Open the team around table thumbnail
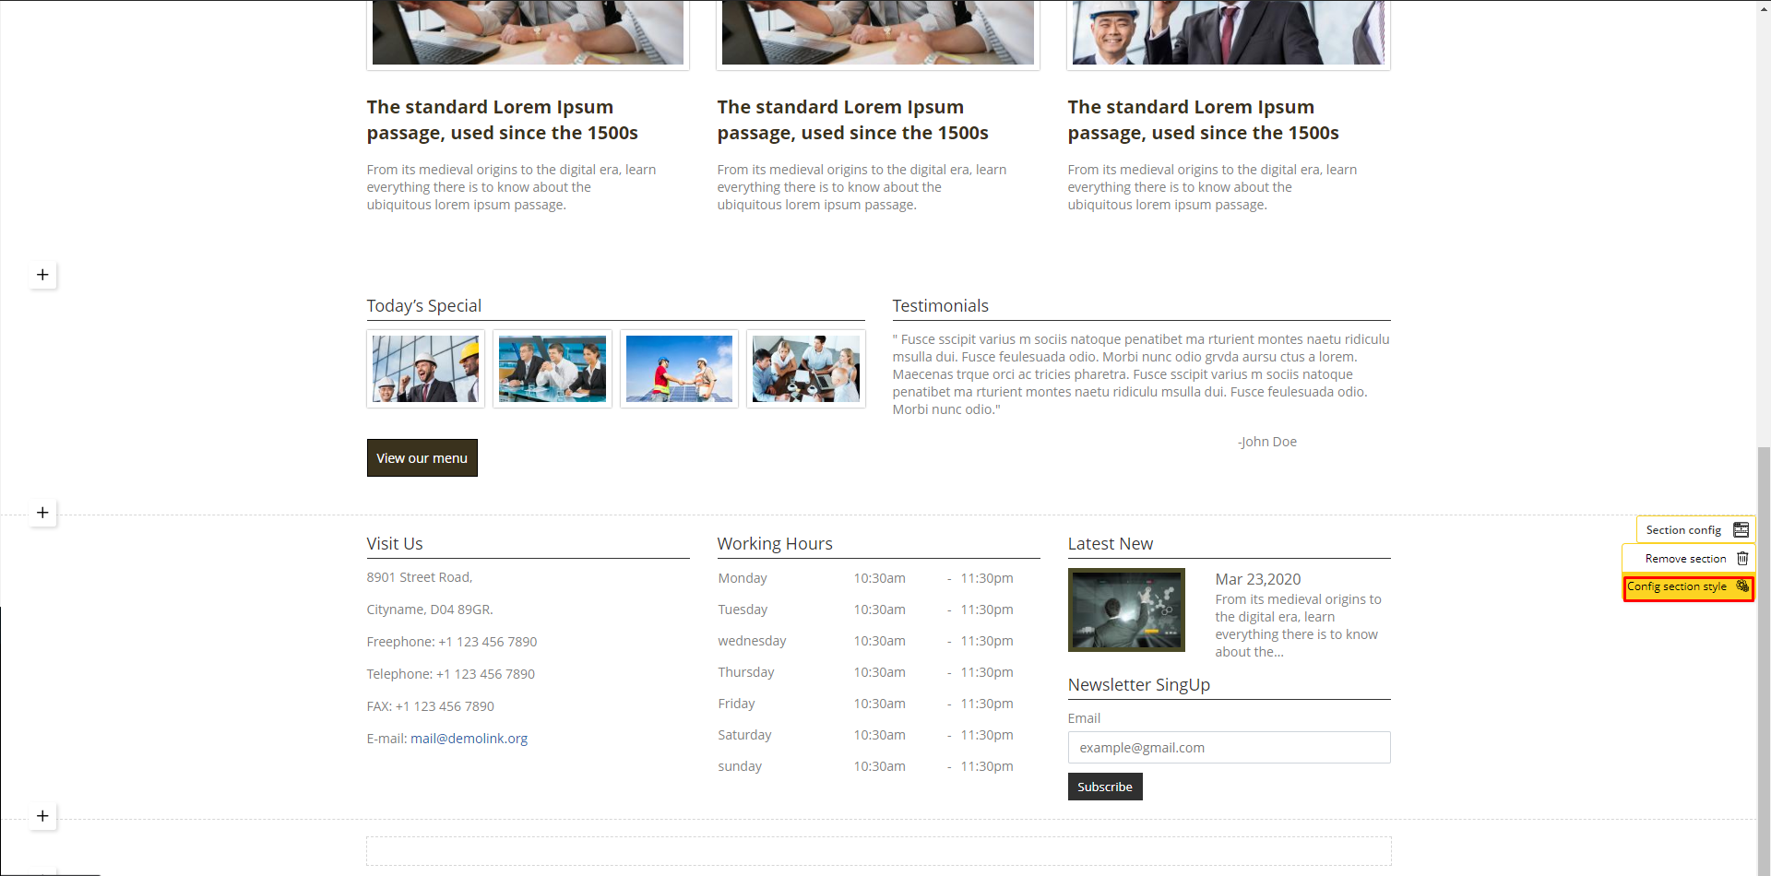Viewport: 1771px width, 876px height. point(805,369)
